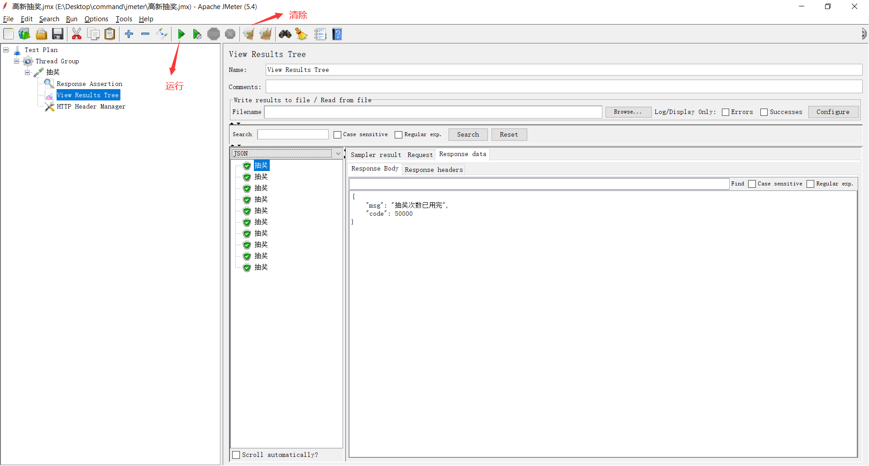
Task: Select the Test Plan node icon
Action: [x=17, y=50]
